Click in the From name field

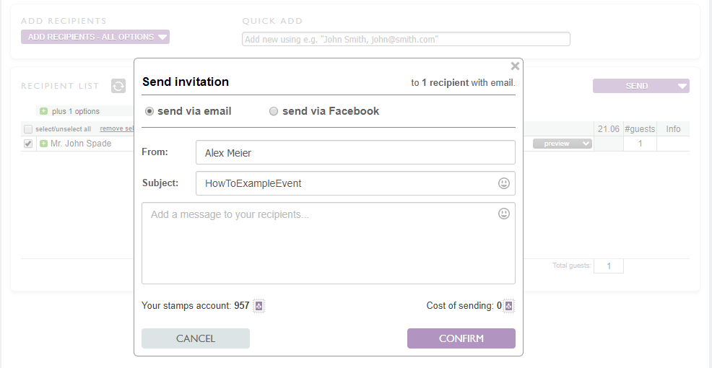pos(355,152)
